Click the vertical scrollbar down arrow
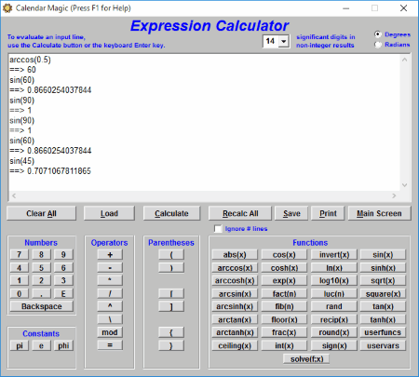 [x=404, y=185]
